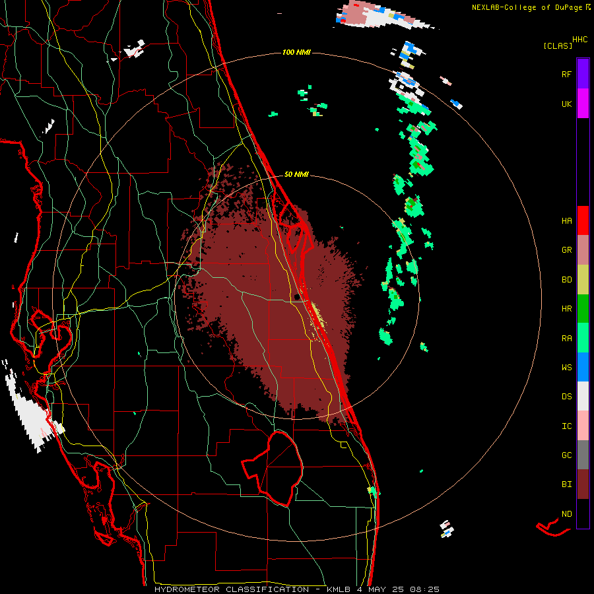Click the BD legend label
Screen dimensions: 594x594
[x=566, y=280]
